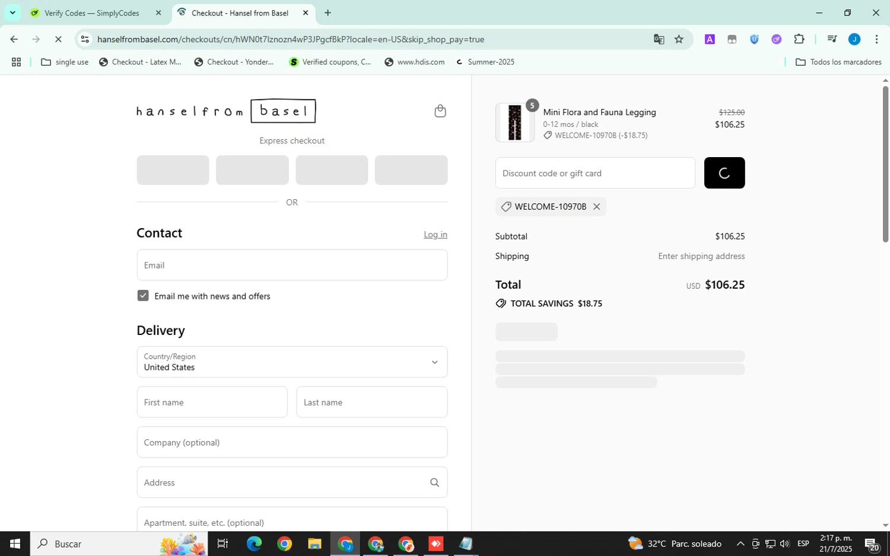This screenshot has height=556, width=890.
Task: Open File Explorer from the taskbar
Action: point(314,544)
